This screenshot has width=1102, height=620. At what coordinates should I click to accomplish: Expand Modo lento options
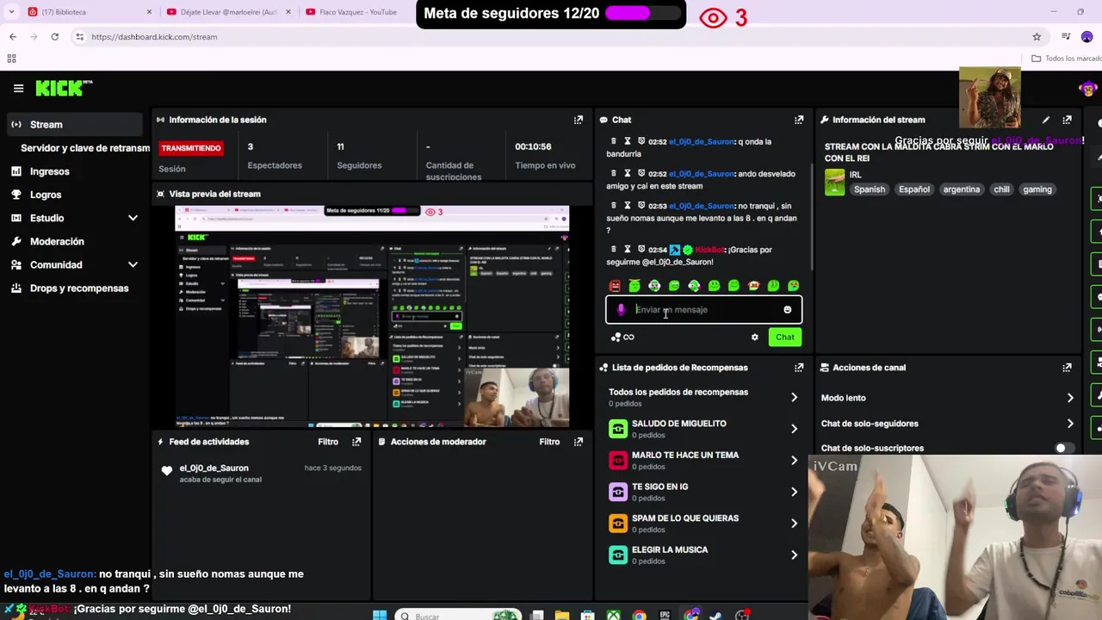click(1070, 398)
